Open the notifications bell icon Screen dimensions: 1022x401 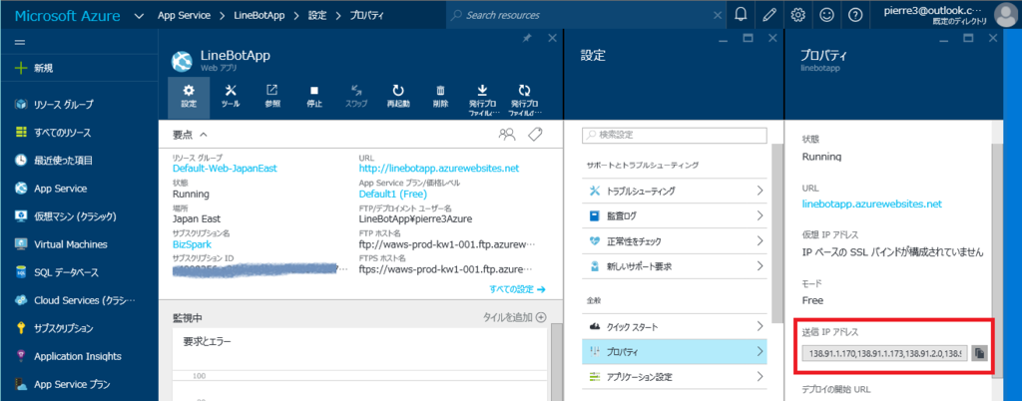pos(742,14)
